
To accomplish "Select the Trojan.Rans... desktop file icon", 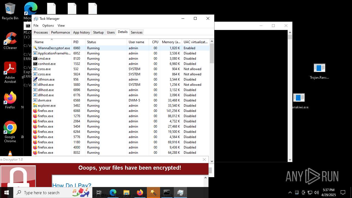I will (x=319, y=71).
